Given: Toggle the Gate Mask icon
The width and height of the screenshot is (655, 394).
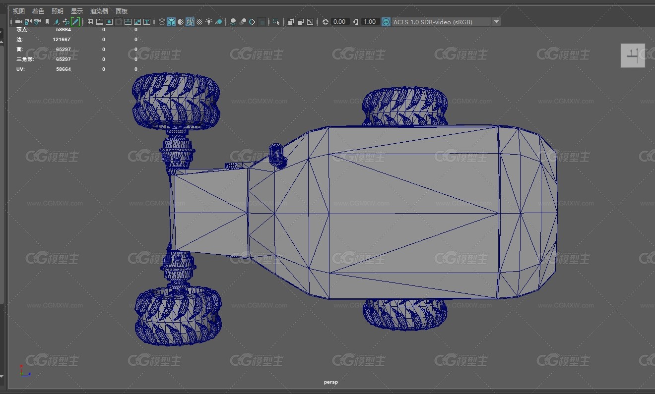Looking at the screenshot, I should click(x=118, y=22).
